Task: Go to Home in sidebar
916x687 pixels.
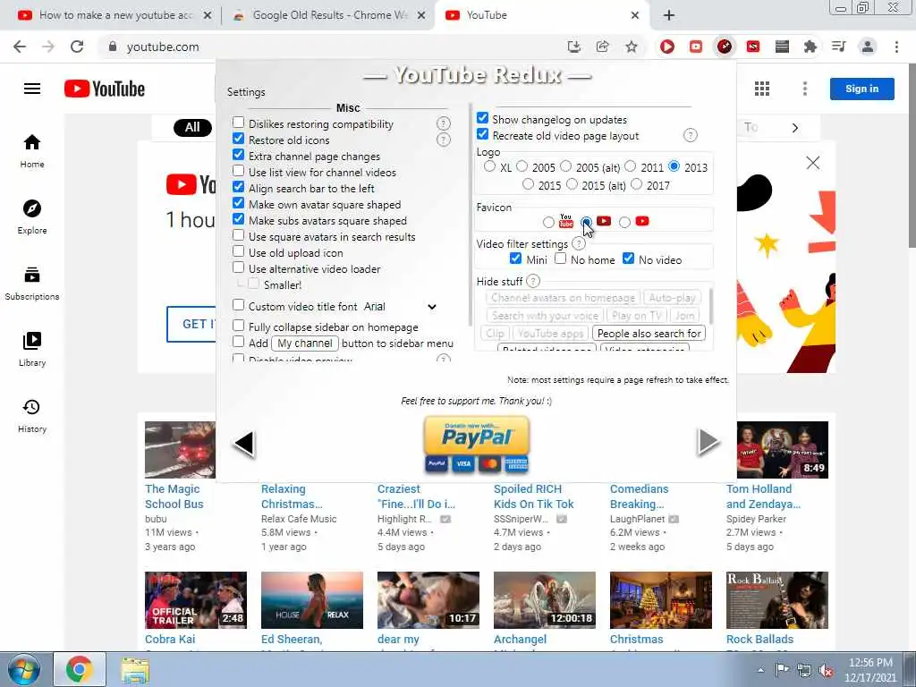Action: [x=32, y=150]
